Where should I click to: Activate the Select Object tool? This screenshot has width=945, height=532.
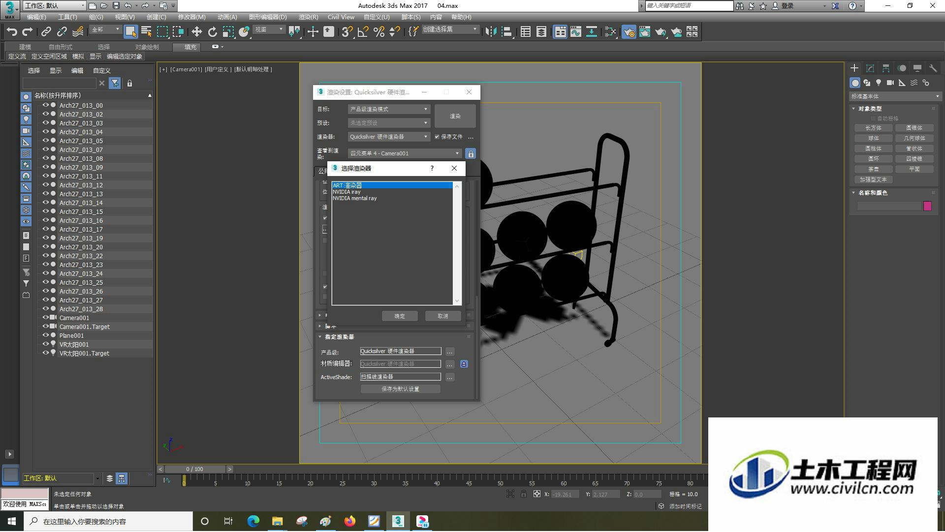pos(130,32)
